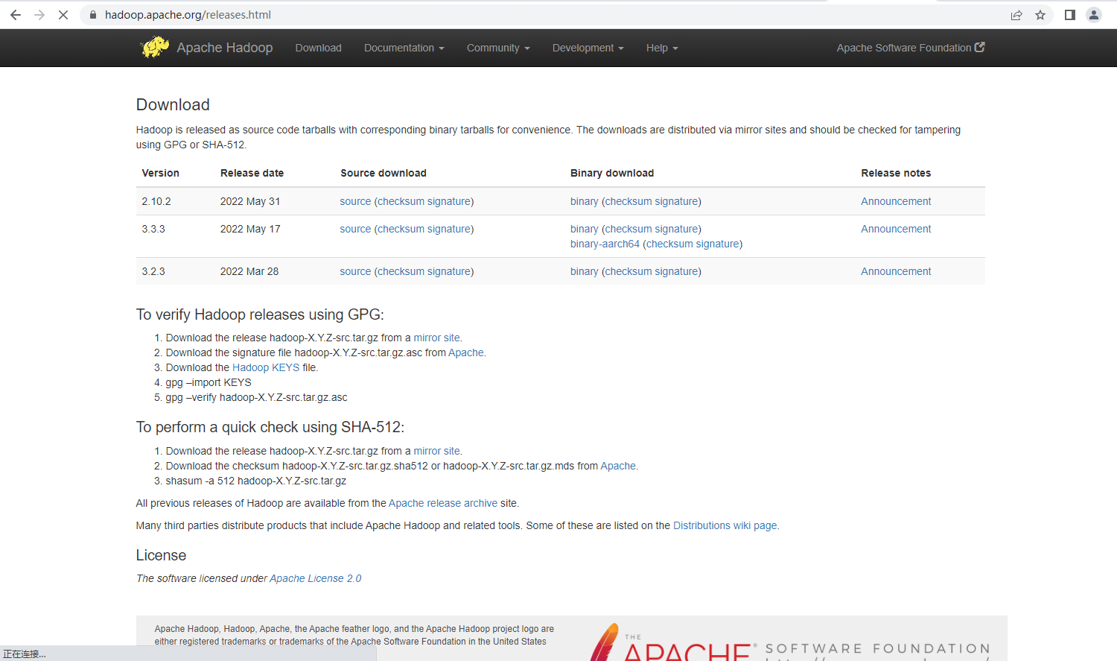Viewport: 1117px width, 661px height.
Task: Click the Apache Software Foundation footer logo
Action: [791, 642]
